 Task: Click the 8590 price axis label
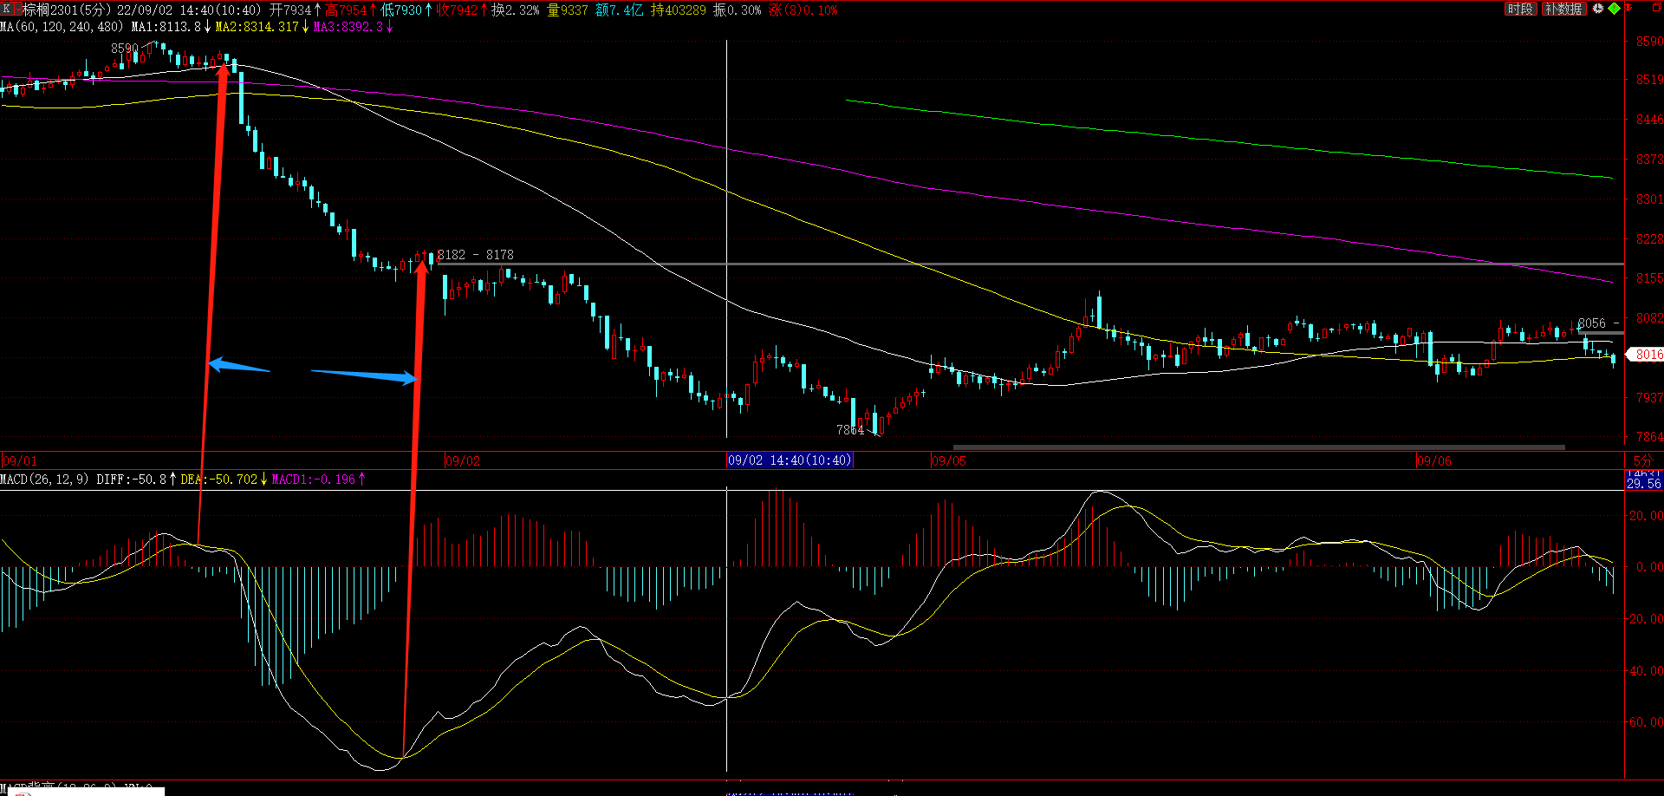click(1649, 41)
